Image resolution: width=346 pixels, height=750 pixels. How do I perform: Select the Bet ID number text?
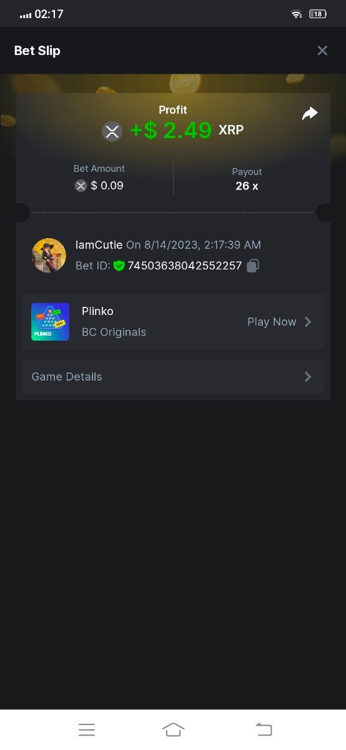pos(185,266)
